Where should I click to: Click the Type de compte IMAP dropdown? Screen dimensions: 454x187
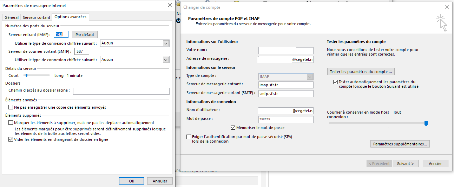coord(285,77)
